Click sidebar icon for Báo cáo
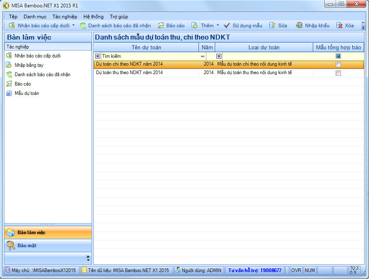The image size is (369, 279). [9, 83]
